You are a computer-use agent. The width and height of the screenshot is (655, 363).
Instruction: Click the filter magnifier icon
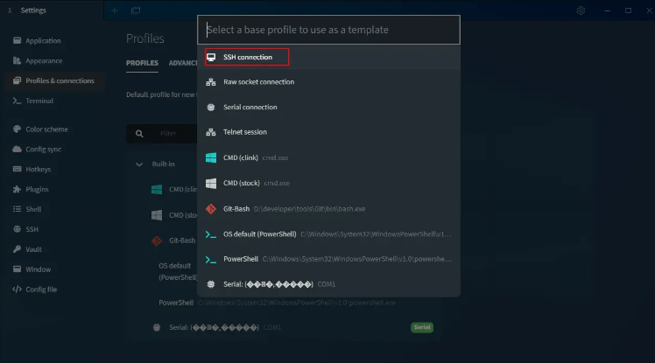point(139,134)
